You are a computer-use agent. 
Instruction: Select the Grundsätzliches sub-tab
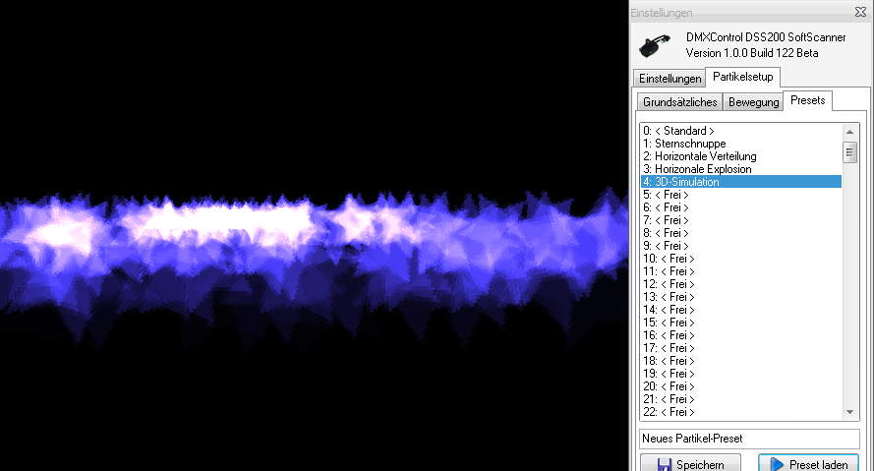(680, 102)
